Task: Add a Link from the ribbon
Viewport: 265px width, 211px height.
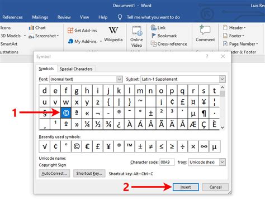Action: click(x=158, y=28)
